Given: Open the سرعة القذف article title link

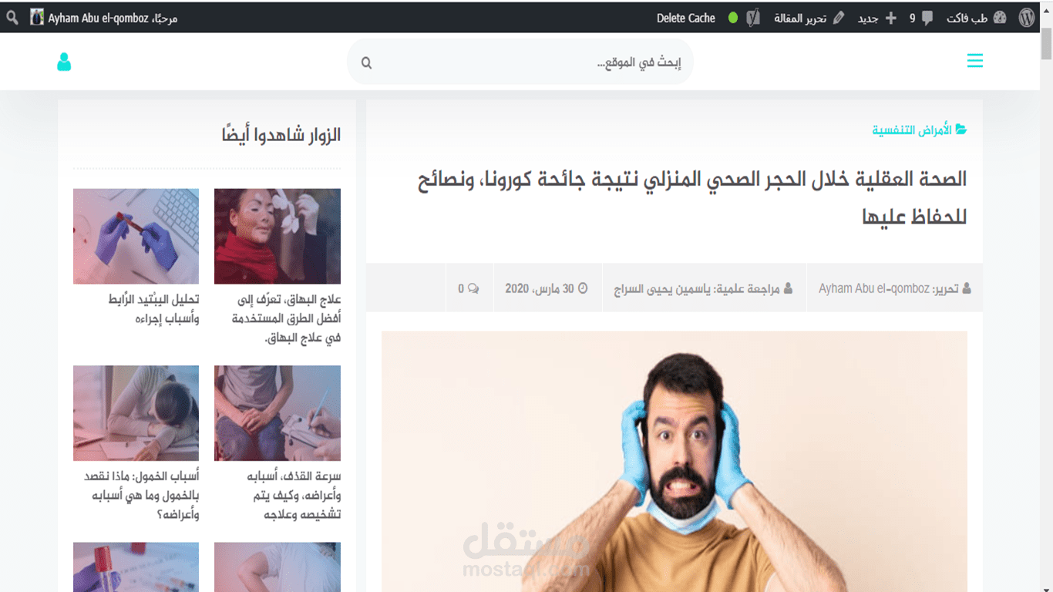Looking at the screenshot, I should 294,496.
